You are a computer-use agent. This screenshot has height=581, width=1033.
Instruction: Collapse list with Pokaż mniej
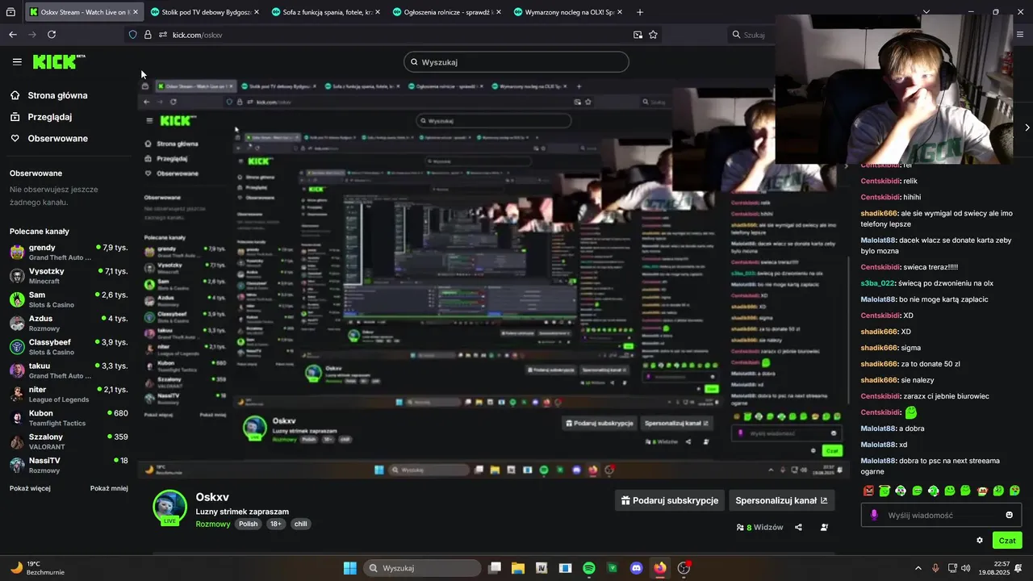109,488
